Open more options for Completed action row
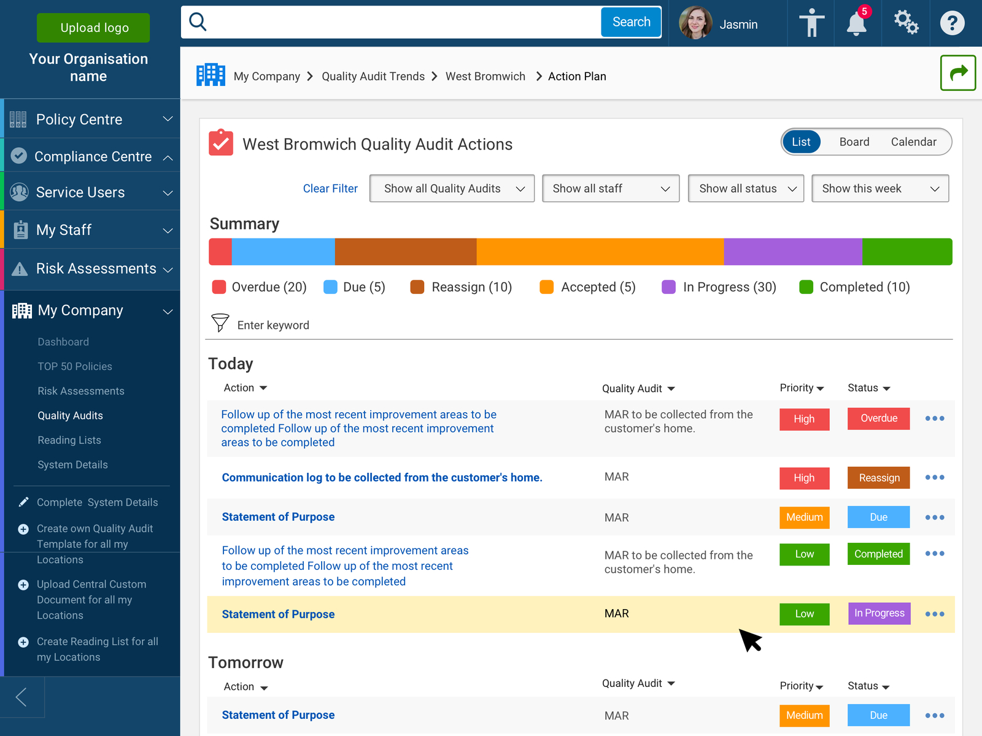Image resolution: width=982 pixels, height=736 pixels. pos(934,553)
